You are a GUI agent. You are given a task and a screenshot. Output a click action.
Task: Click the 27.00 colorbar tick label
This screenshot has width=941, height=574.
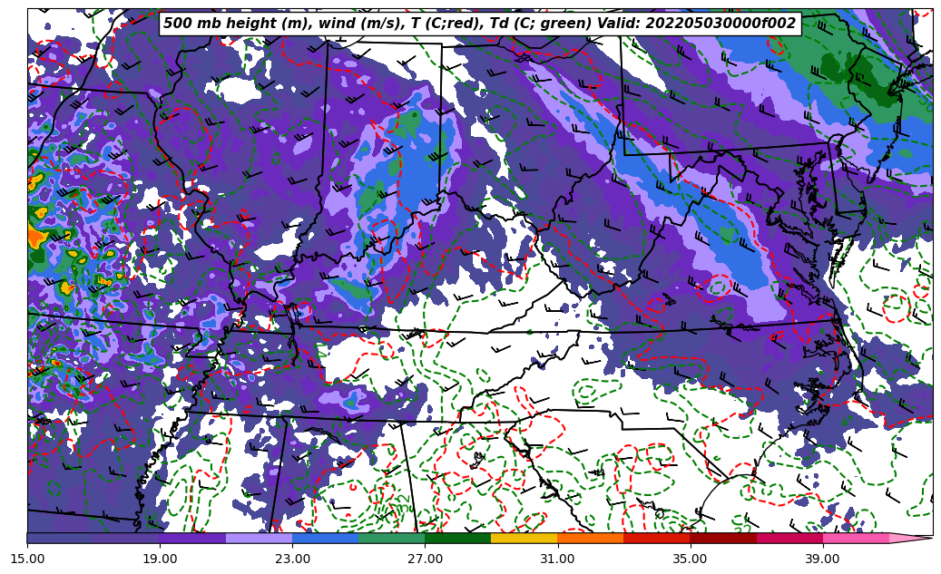[x=425, y=559]
